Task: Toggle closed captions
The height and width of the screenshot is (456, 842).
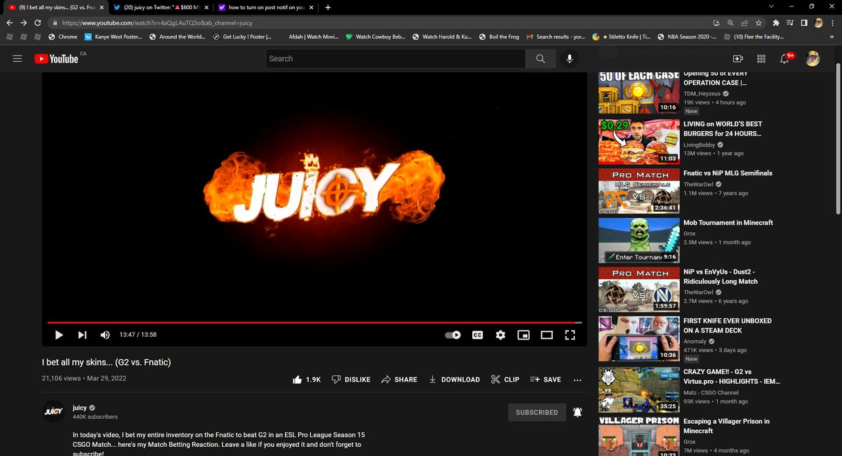Action: coord(477,335)
